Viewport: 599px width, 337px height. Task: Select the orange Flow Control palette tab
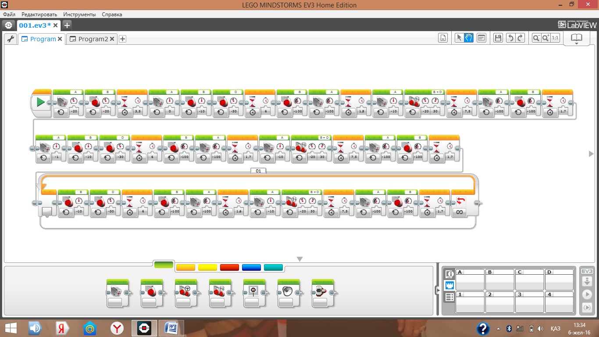tap(185, 267)
